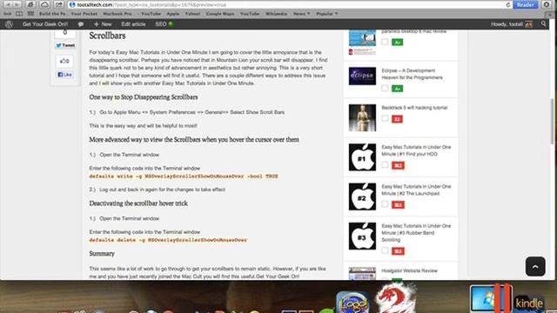This screenshot has height=313, width=557.
Task: Click the Share button in Safari's toolbar
Action: click(x=58, y=4)
